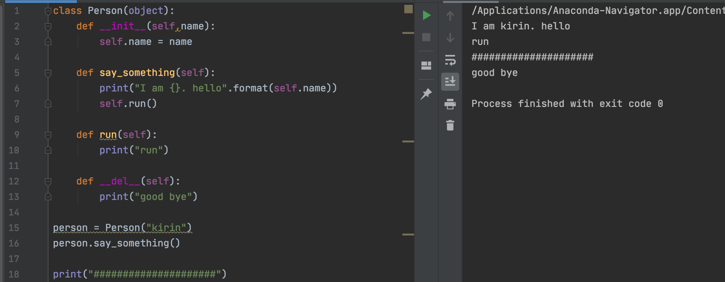
Task: Collapse the __init__ method fold marker
Action: pos(48,26)
